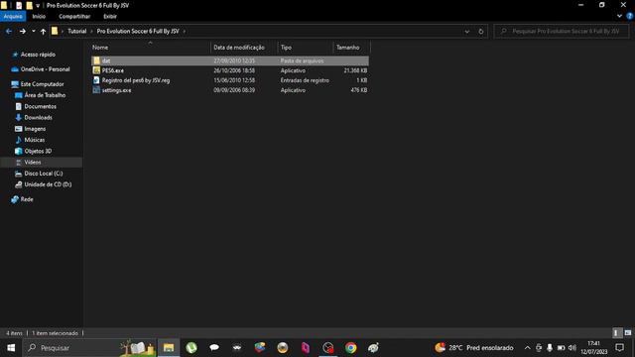Show hidden system tray icons

527,348
